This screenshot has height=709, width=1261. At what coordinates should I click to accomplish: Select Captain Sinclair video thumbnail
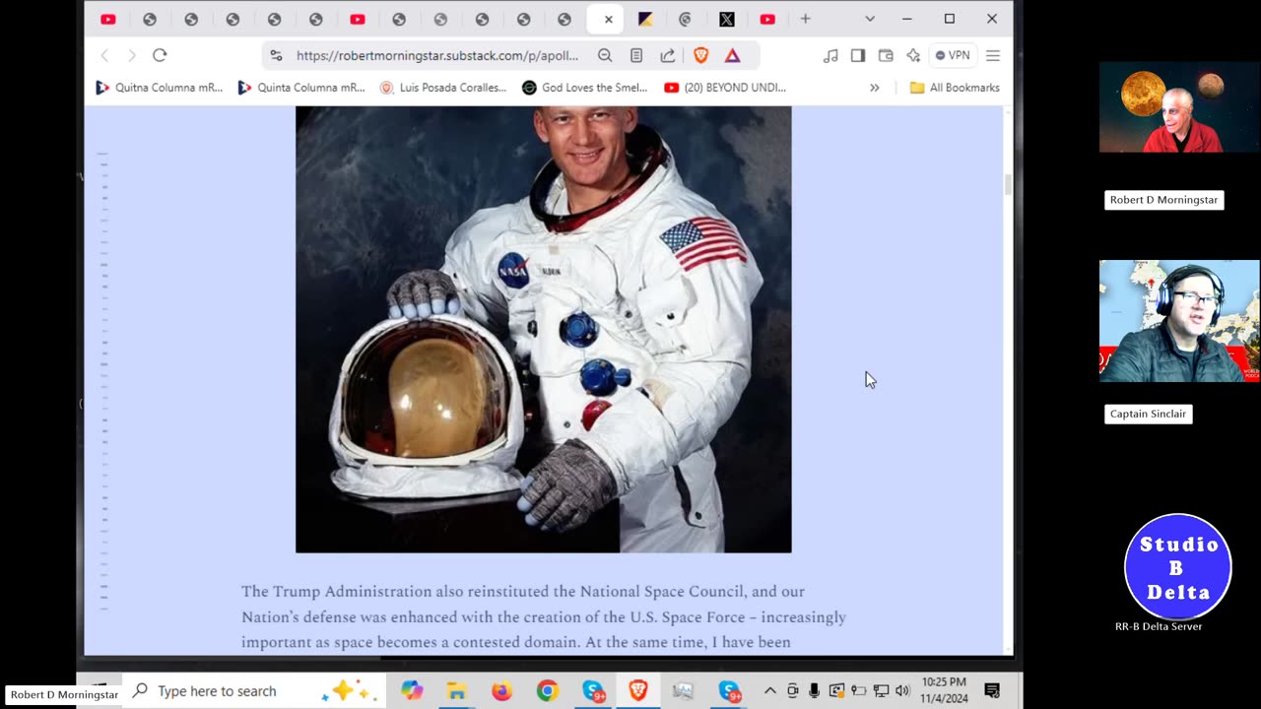[1179, 321]
